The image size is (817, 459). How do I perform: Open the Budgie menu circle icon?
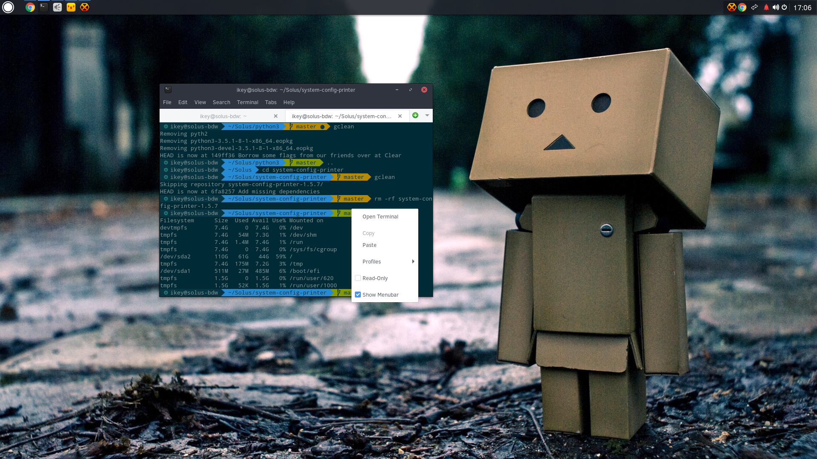(8, 7)
